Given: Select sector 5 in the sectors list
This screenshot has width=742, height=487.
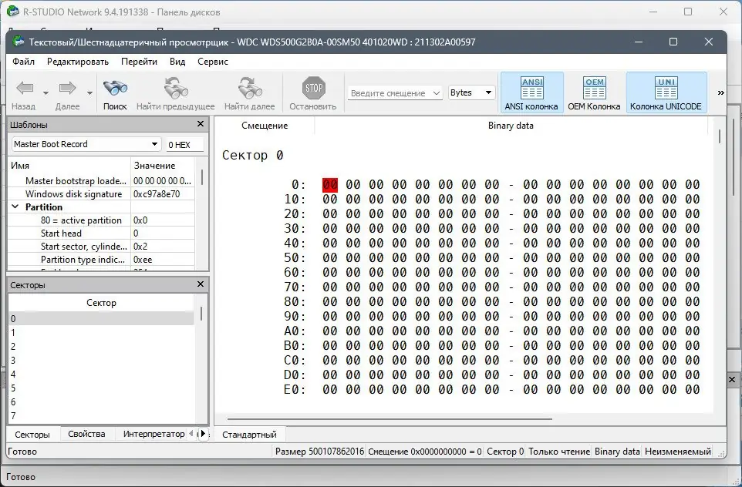Looking at the screenshot, I should pyautogui.click(x=101, y=388).
